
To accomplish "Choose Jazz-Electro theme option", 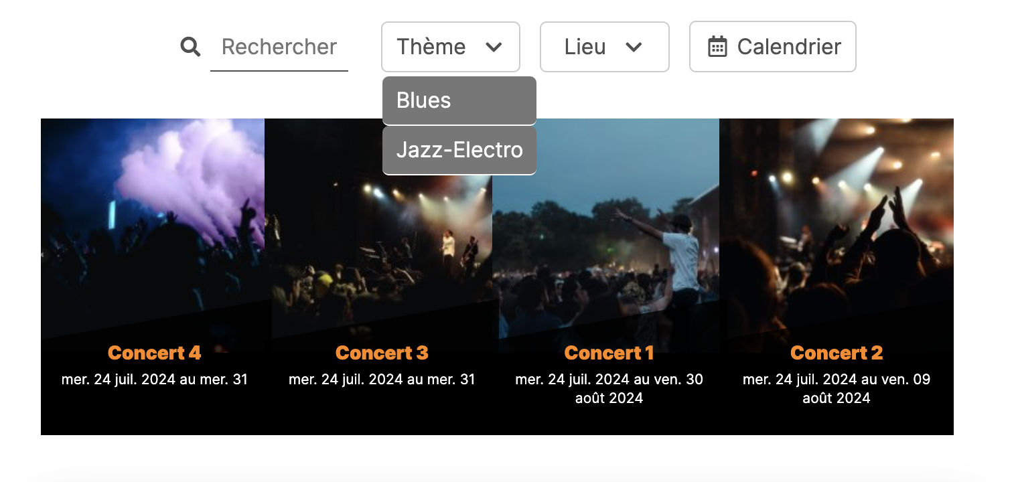I will (x=459, y=150).
